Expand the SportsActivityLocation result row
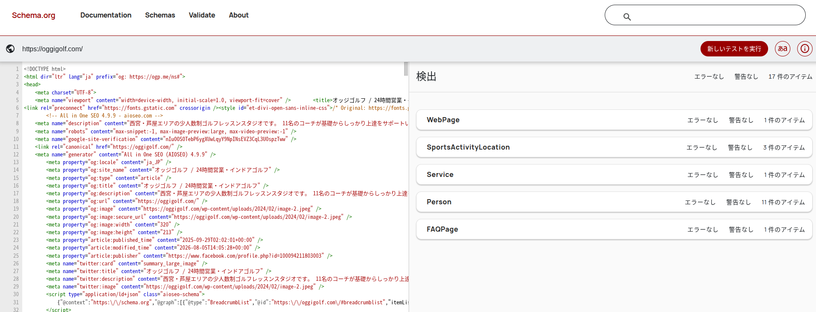This screenshot has height=312, width=816. [614, 147]
